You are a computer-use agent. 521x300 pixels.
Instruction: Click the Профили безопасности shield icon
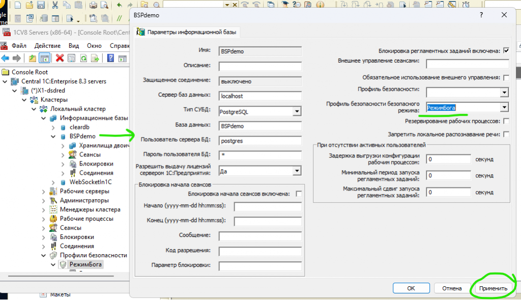coord(53,255)
